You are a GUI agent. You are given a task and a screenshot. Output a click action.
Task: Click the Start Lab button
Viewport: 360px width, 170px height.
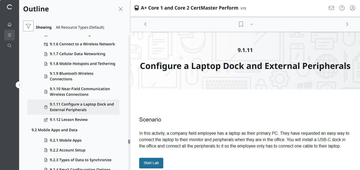151,163
